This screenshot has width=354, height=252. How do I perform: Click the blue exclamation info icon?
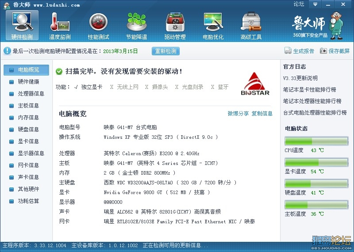tap(7, 51)
